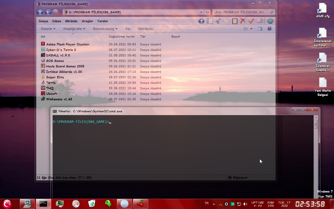This screenshot has height=209, width=334.
Task: Sort by the Boyut column header
Action: tap(180, 37)
